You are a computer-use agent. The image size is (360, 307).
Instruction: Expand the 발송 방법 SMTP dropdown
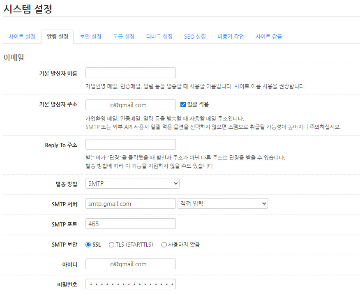pyautogui.click(x=132, y=183)
